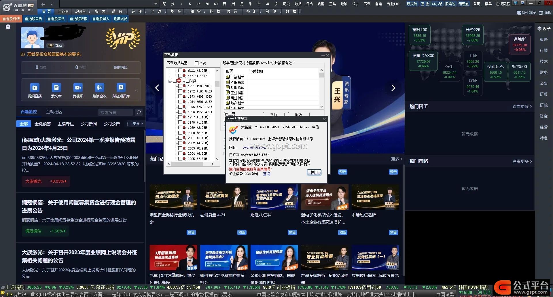Tick the 1995 (769.15K) checkbox
The width and height of the screenshot is (553, 297).
180,107
